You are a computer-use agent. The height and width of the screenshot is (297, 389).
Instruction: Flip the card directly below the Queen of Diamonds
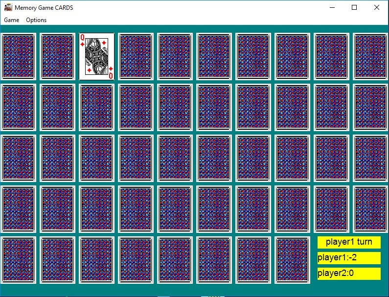pyautogui.click(x=96, y=107)
